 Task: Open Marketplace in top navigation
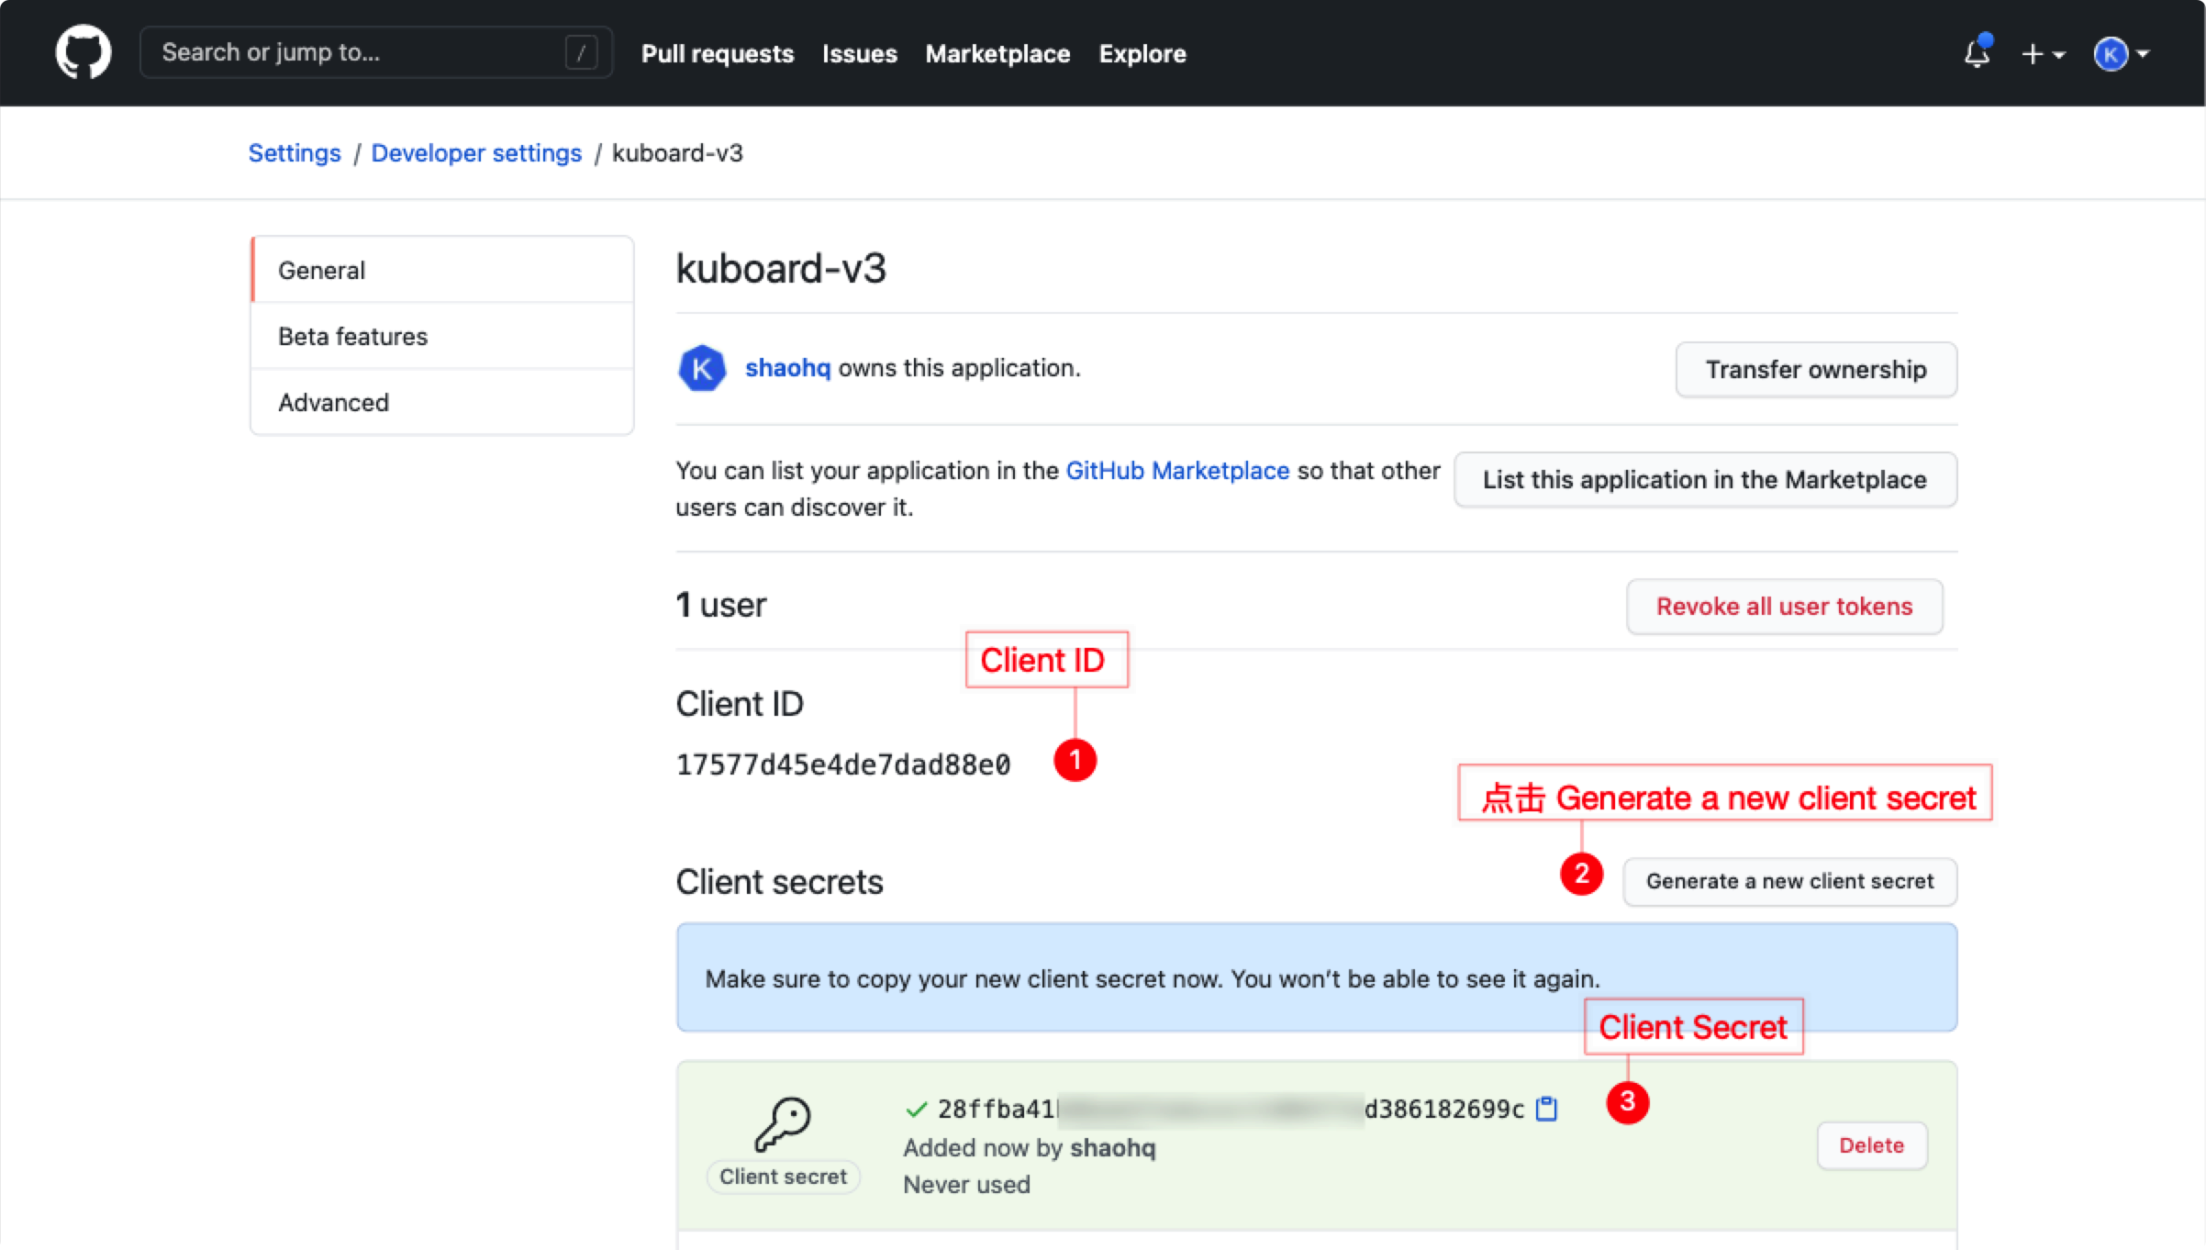[997, 54]
